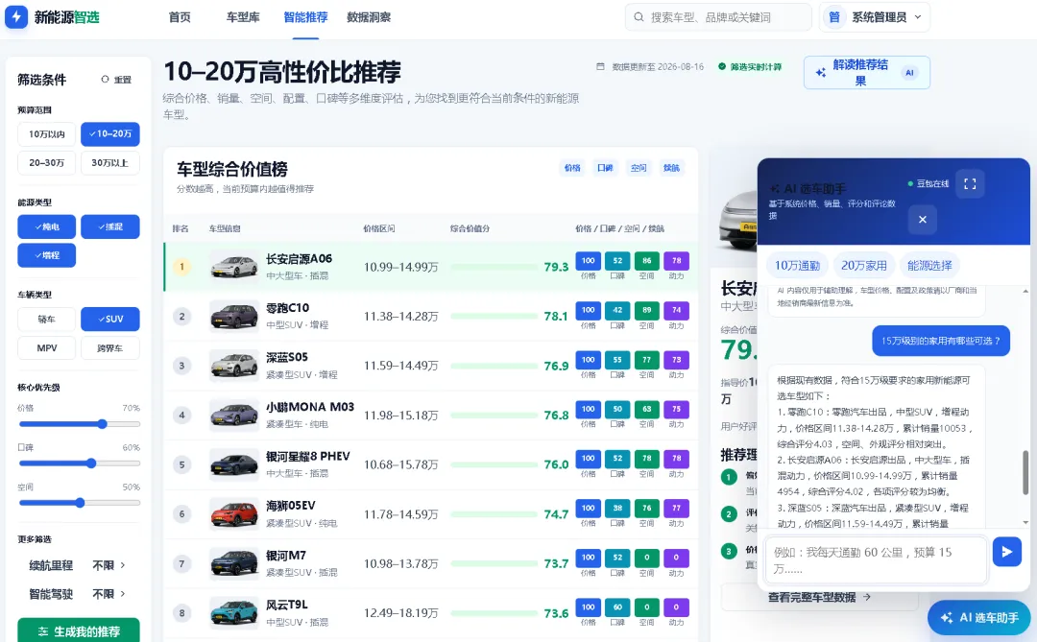
Task: Click the 海狮05EV car thumbnail
Action: click(x=234, y=513)
